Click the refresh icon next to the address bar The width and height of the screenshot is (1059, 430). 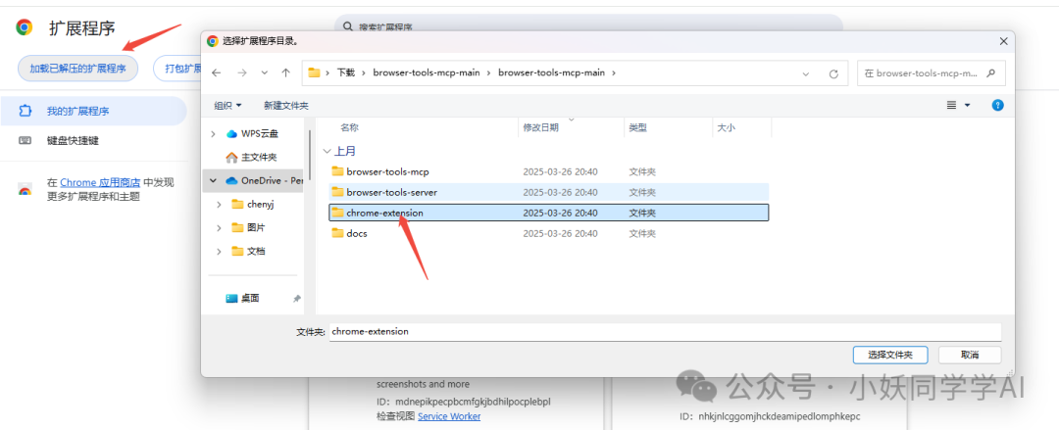tap(833, 73)
